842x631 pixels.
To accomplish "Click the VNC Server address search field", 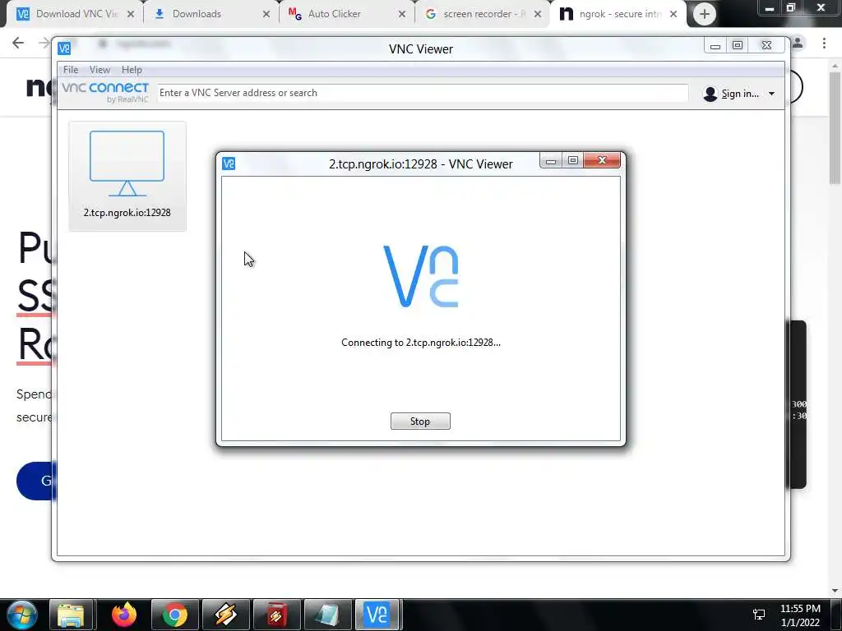I will pyautogui.click(x=422, y=93).
